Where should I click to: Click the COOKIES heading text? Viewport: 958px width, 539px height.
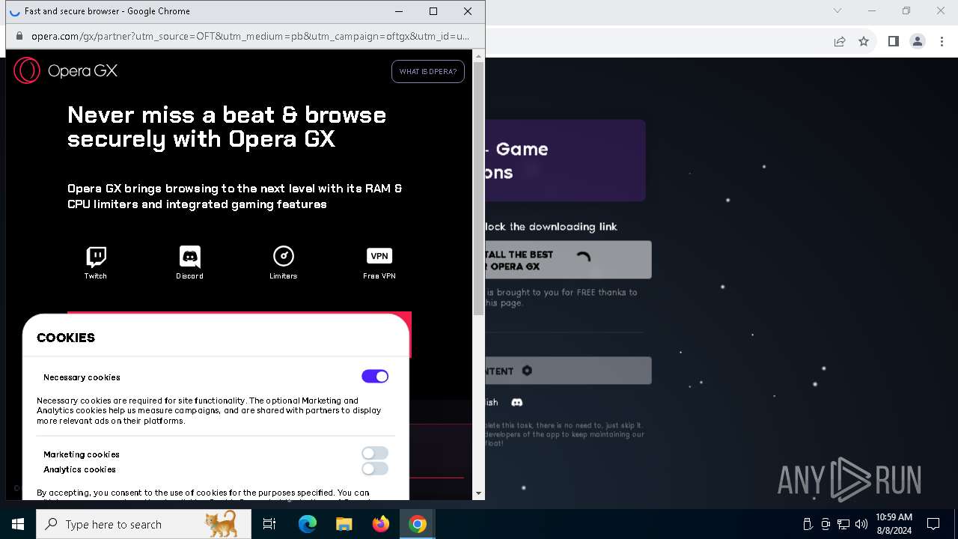pos(66,338)
